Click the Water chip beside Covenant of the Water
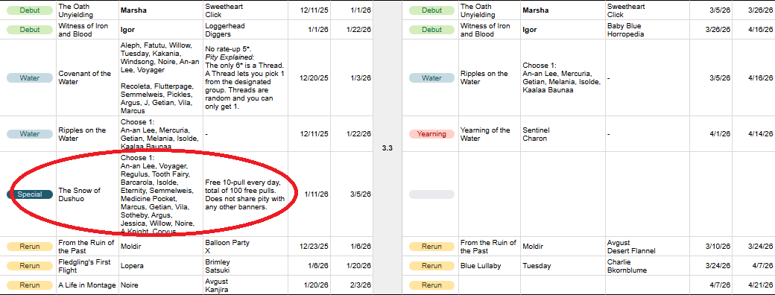The image size is (775, 295). [x=30, y=77]
